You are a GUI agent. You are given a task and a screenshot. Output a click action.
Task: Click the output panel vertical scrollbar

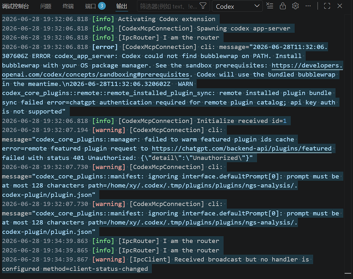coord(348,144)
